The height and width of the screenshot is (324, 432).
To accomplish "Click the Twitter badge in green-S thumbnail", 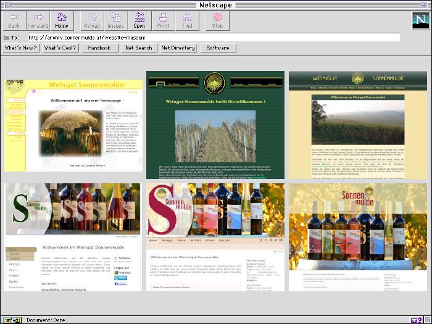I will pos(121,278).
